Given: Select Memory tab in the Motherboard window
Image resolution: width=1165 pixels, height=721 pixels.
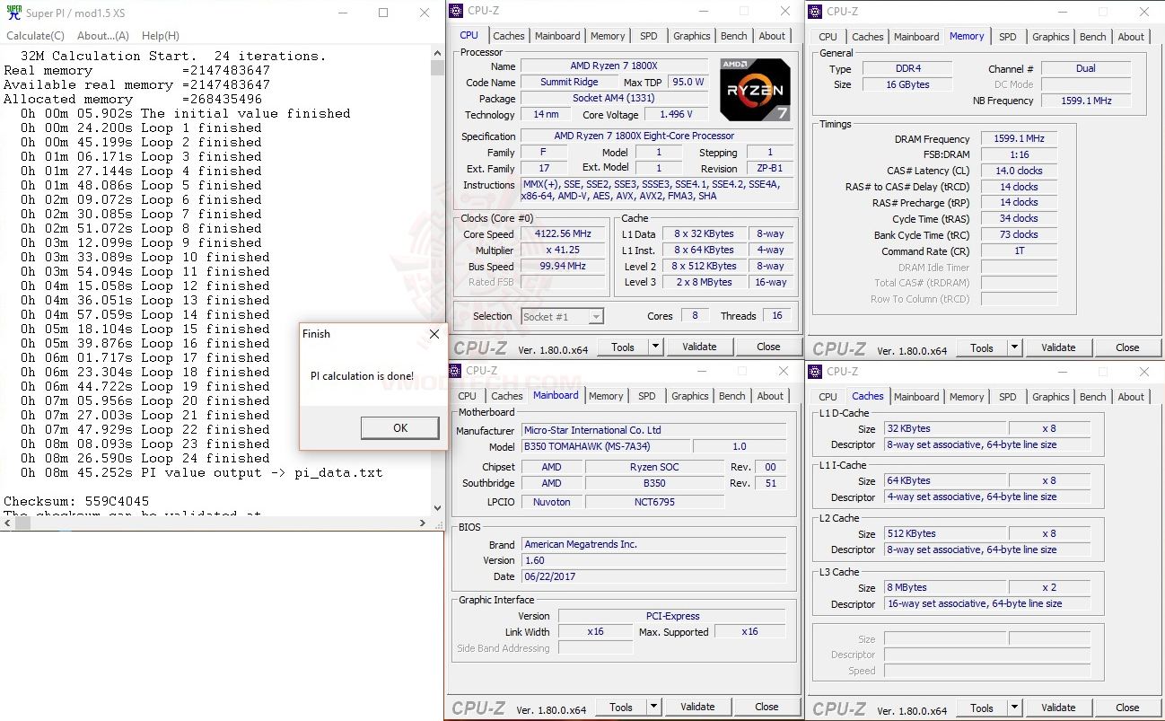Looking at the screenshot, I should (606, 396).
